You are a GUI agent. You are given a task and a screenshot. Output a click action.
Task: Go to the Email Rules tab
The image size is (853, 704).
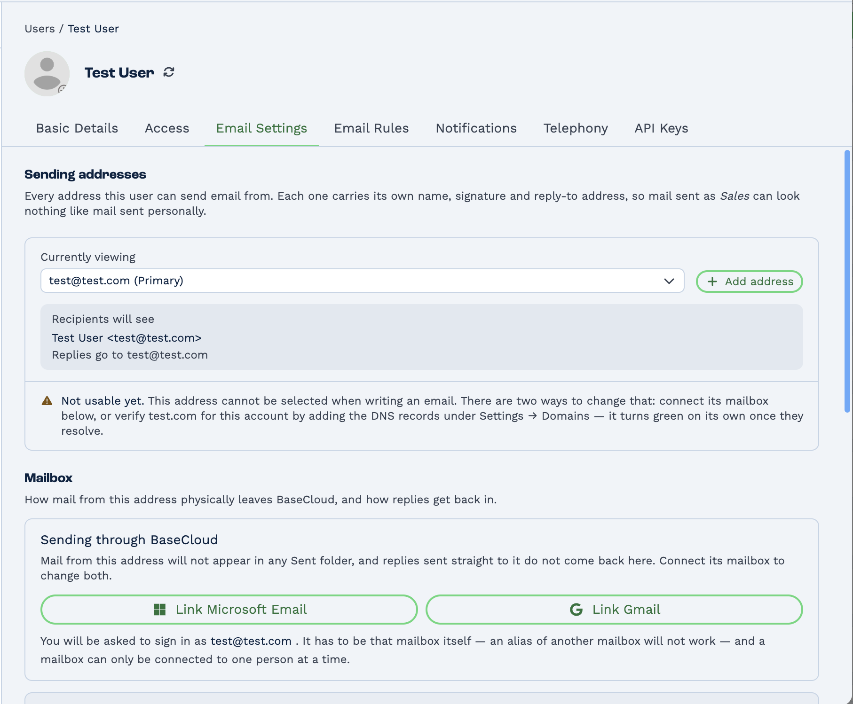tap(371, 128)
